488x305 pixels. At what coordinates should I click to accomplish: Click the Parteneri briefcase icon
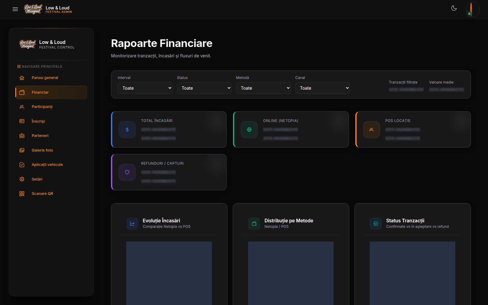tap(22, 136)
